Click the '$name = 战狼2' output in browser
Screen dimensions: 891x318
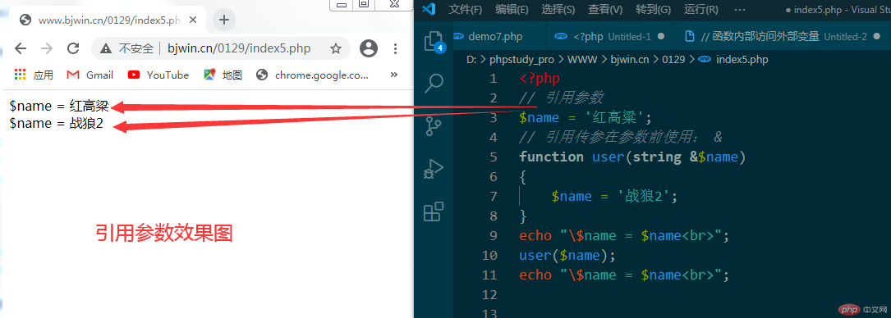pyautogui.click(x=57, y=124)
